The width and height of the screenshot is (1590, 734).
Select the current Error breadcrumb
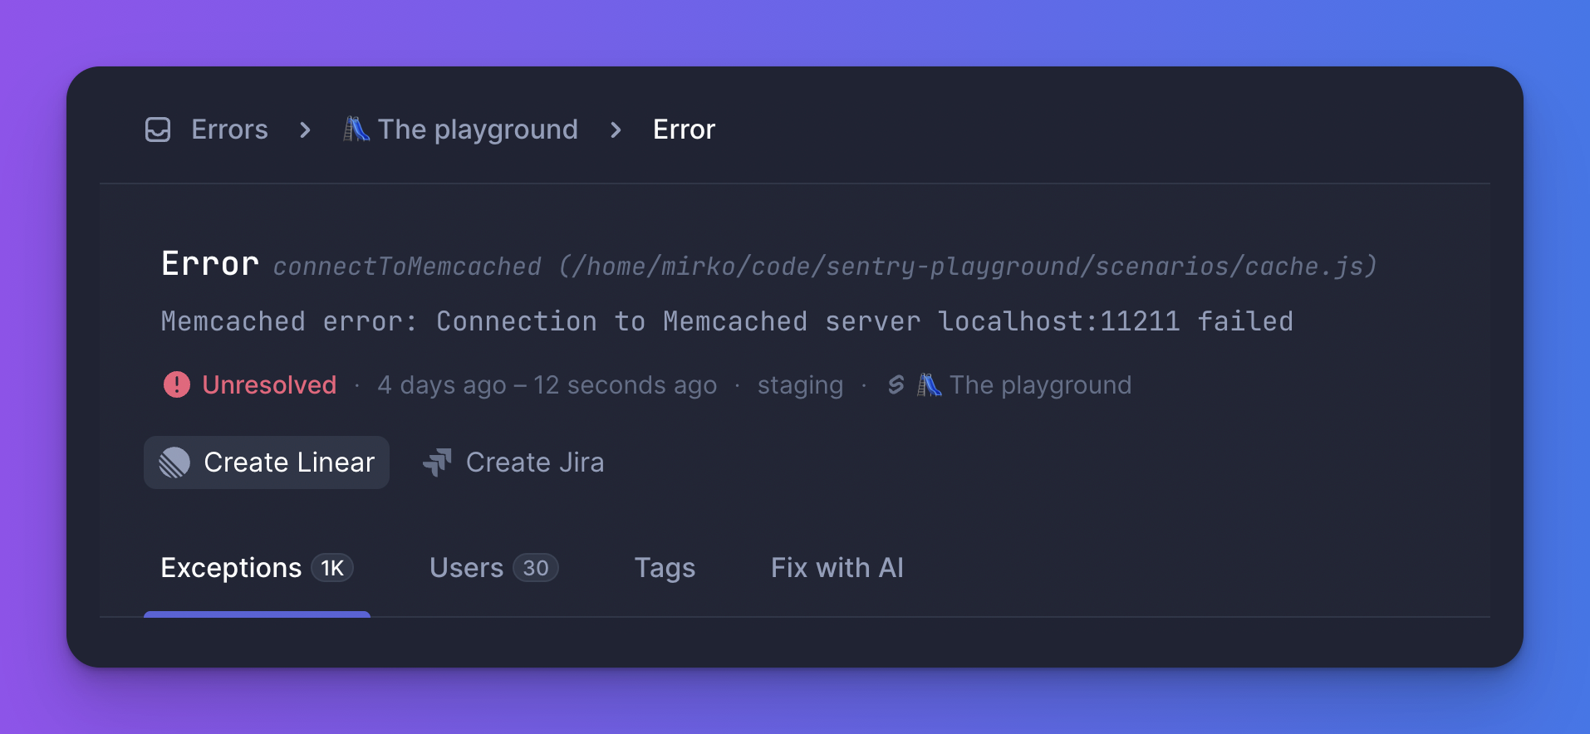point(684,130)
